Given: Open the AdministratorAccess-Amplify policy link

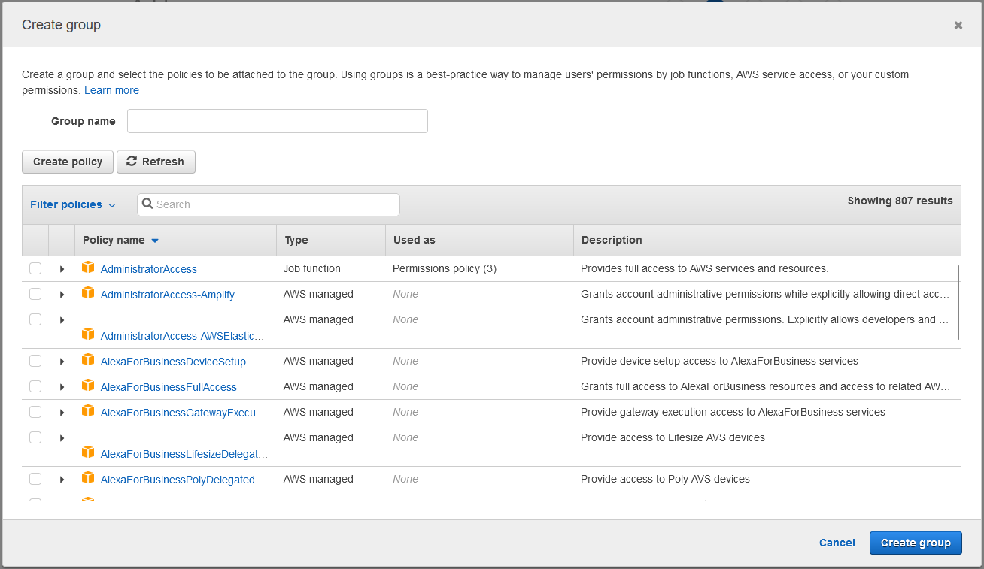Looking at the screenshot, I should coord(168,295).
